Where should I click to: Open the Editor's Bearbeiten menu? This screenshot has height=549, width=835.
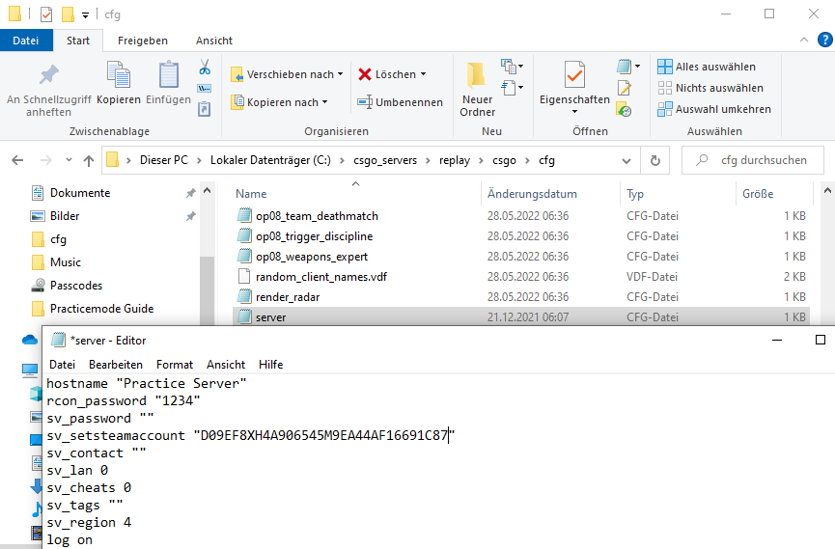[116, 364]
